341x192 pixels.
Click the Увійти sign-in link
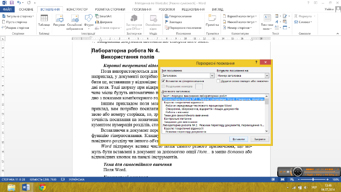[x=329, y=9]
